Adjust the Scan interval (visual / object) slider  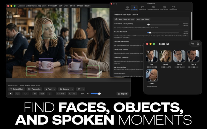163,25
